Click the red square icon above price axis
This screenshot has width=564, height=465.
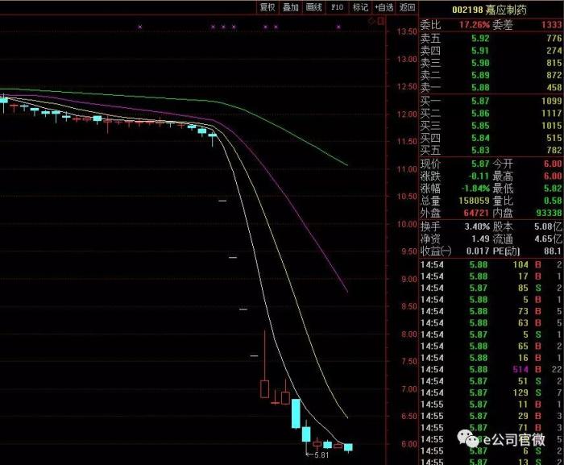(x=381, y=21)
